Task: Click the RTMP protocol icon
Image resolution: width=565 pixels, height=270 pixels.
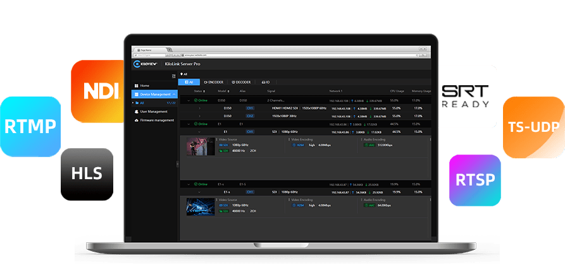Action: click(x=31, y=126)
